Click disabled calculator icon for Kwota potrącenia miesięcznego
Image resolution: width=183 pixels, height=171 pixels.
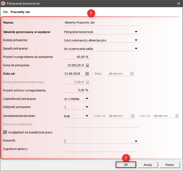tap(87, 82)
